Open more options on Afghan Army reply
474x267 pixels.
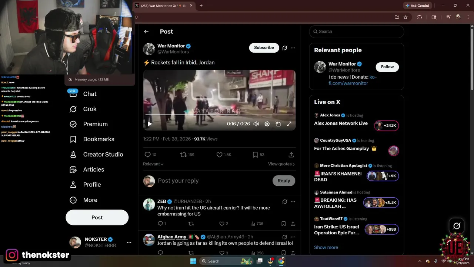pyautogui.click(x=293, y=237)
